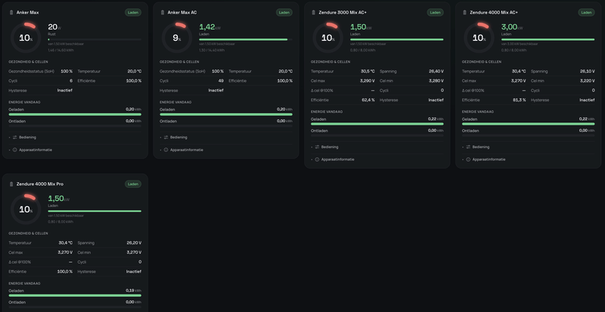
Task: Click the 9% charge gauge of Anker Max AC
Action: pyautogui.click(x=177, y=38)
